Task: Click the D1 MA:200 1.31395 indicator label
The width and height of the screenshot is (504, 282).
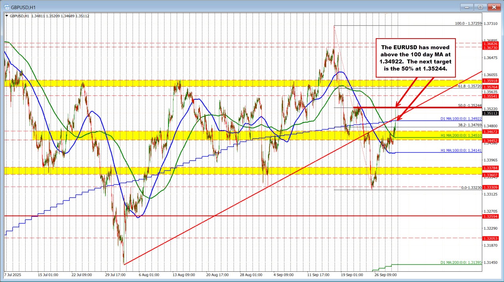Action: pyautogui.click(x=461, y=262)
